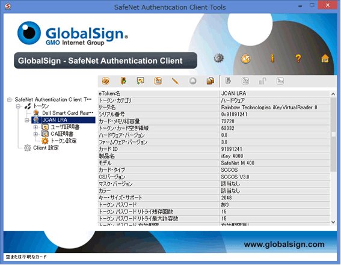Image resolution: width=341 pixels, height=265 pixels.
Task: Open Advanced View gear icon in header
Action: point(218,58)
